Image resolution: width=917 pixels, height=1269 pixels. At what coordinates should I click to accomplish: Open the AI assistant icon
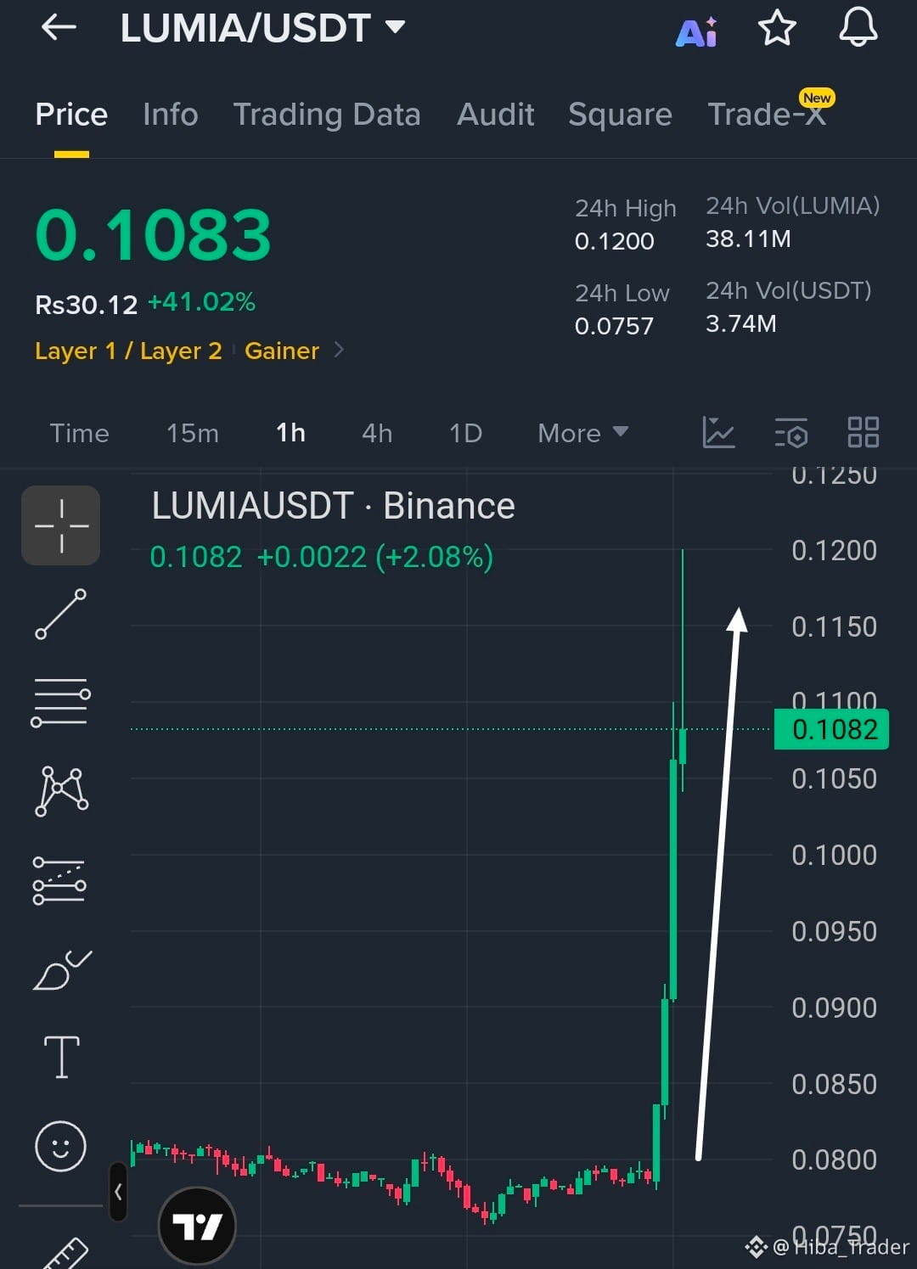[696, 31]
